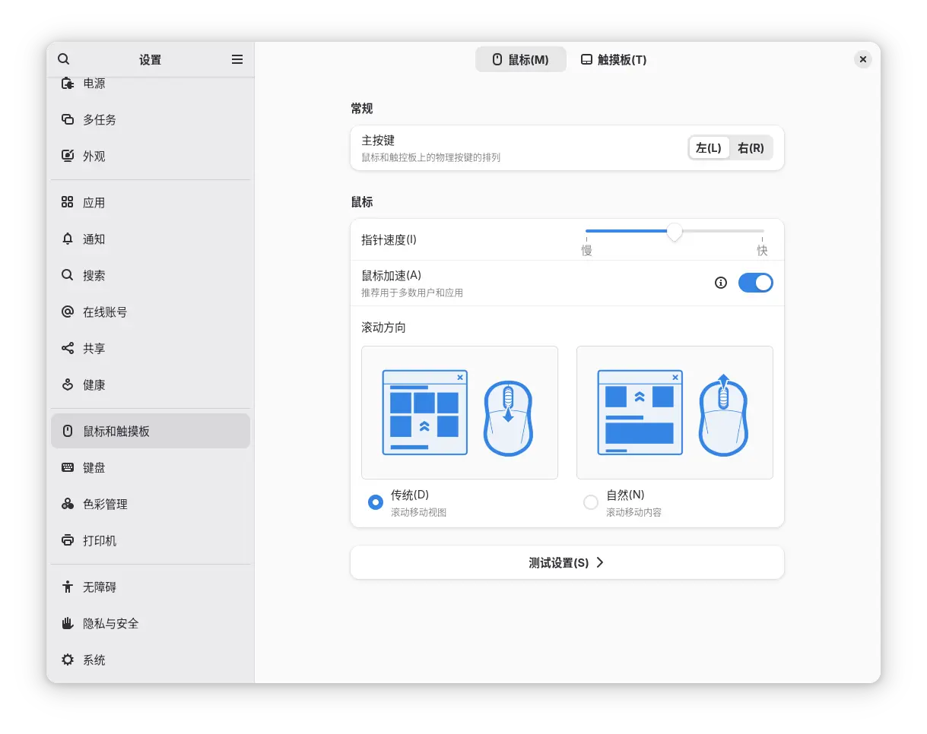Click the natural scrolling illustration thumbnail
Image resolution: width=927 pixels, height=734 pixels.
tap(675, 413)
